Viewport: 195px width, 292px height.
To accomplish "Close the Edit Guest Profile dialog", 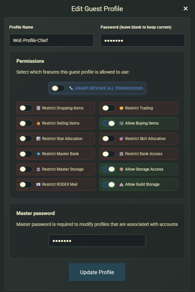I will [186, 9].
